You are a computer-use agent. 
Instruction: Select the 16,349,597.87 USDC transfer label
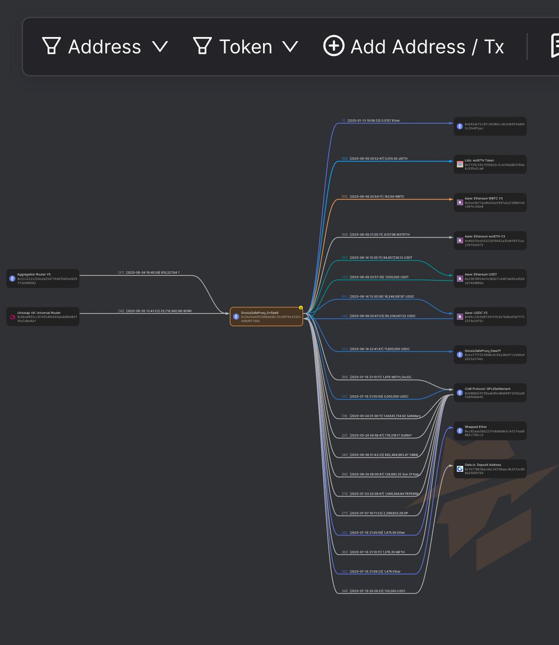(379, 296)
